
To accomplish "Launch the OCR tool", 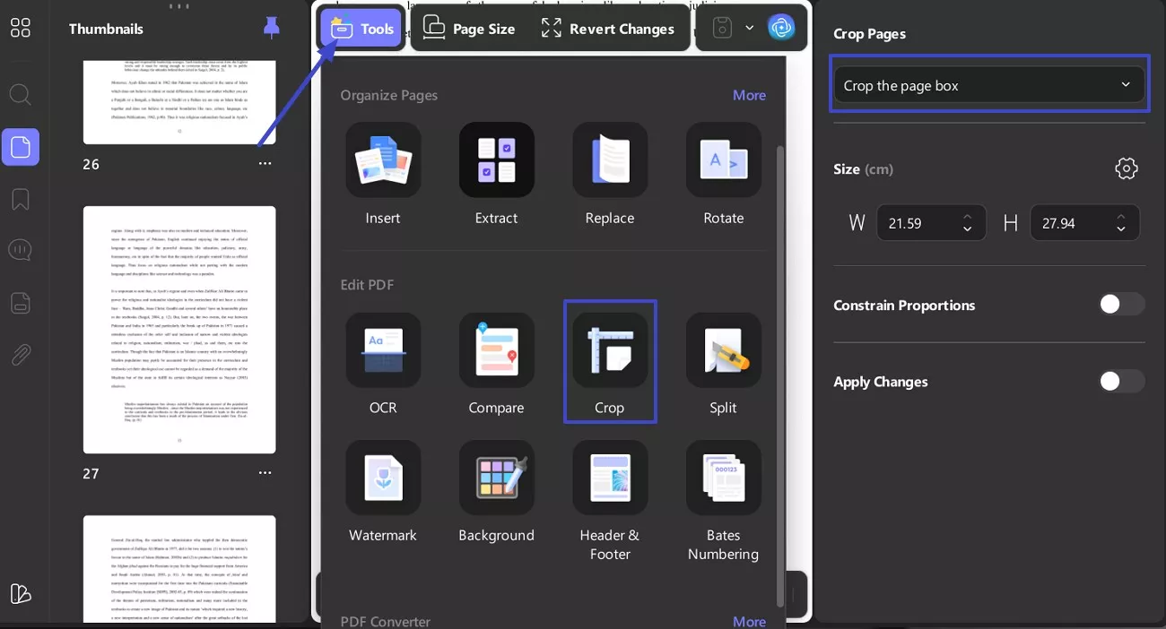I will 383,363.
